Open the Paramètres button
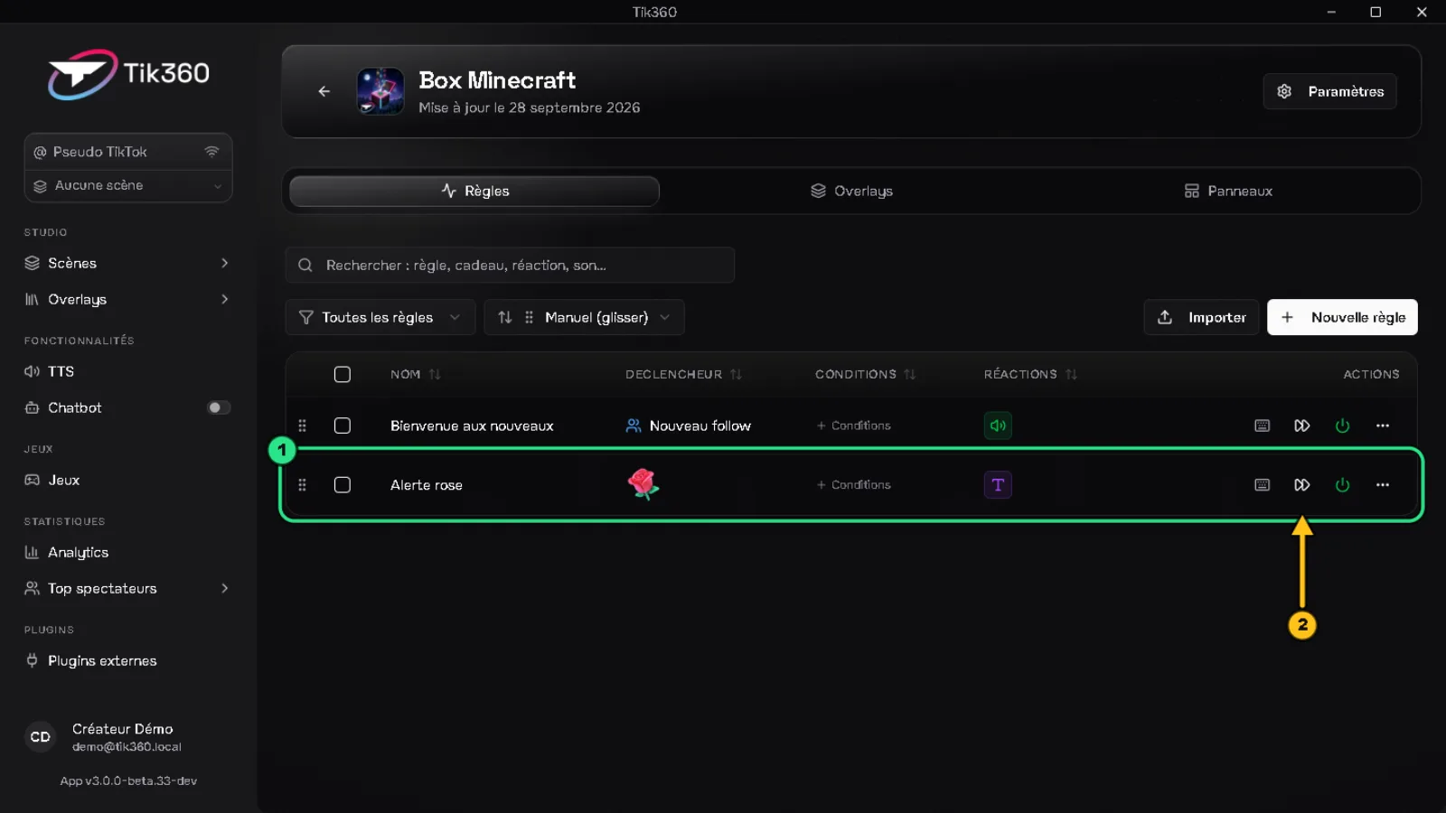The height and width of the screenshot is (813, 1446). 1329,91
